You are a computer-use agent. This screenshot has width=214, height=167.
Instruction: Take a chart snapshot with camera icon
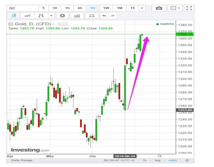click(x=159, y=8)
